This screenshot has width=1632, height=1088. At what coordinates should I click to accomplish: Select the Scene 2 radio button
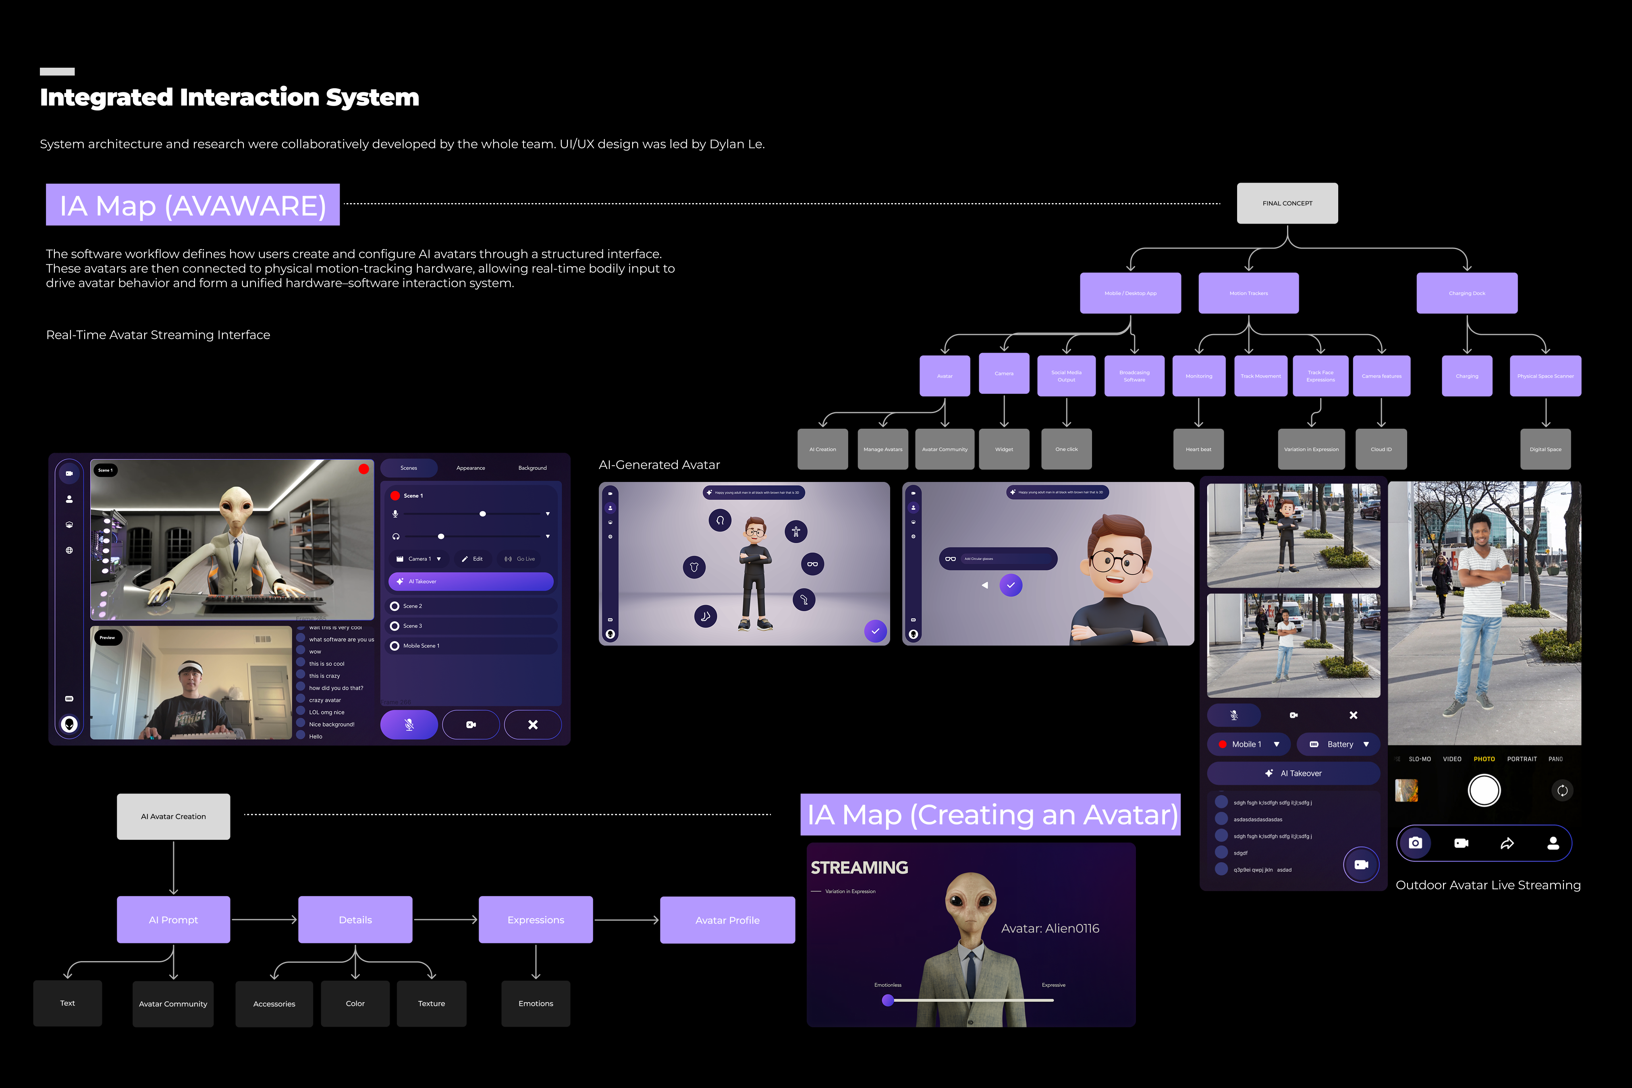395,606
